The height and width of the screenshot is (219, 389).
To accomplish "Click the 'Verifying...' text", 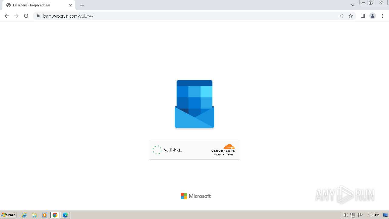I will pyautogui.click(x=174, y=150).
